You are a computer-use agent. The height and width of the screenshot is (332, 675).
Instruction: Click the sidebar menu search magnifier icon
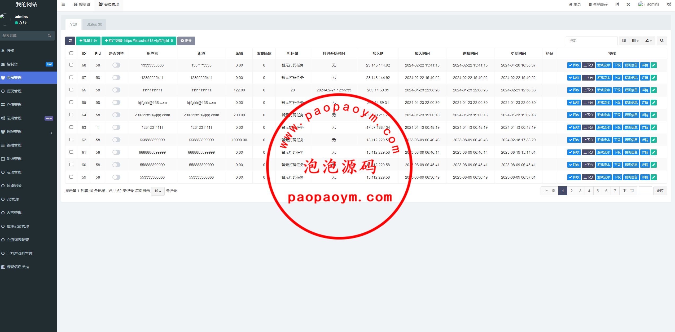pos(49,36)
